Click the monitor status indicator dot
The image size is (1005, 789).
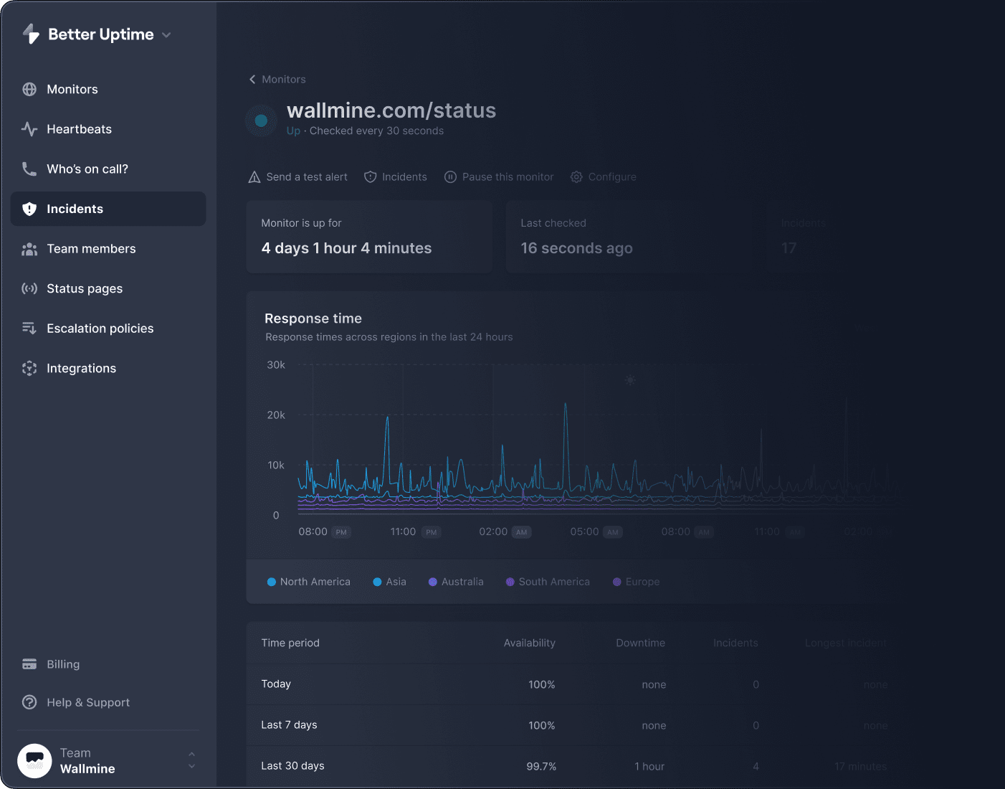pyautogui.click(x=262, y=121)
